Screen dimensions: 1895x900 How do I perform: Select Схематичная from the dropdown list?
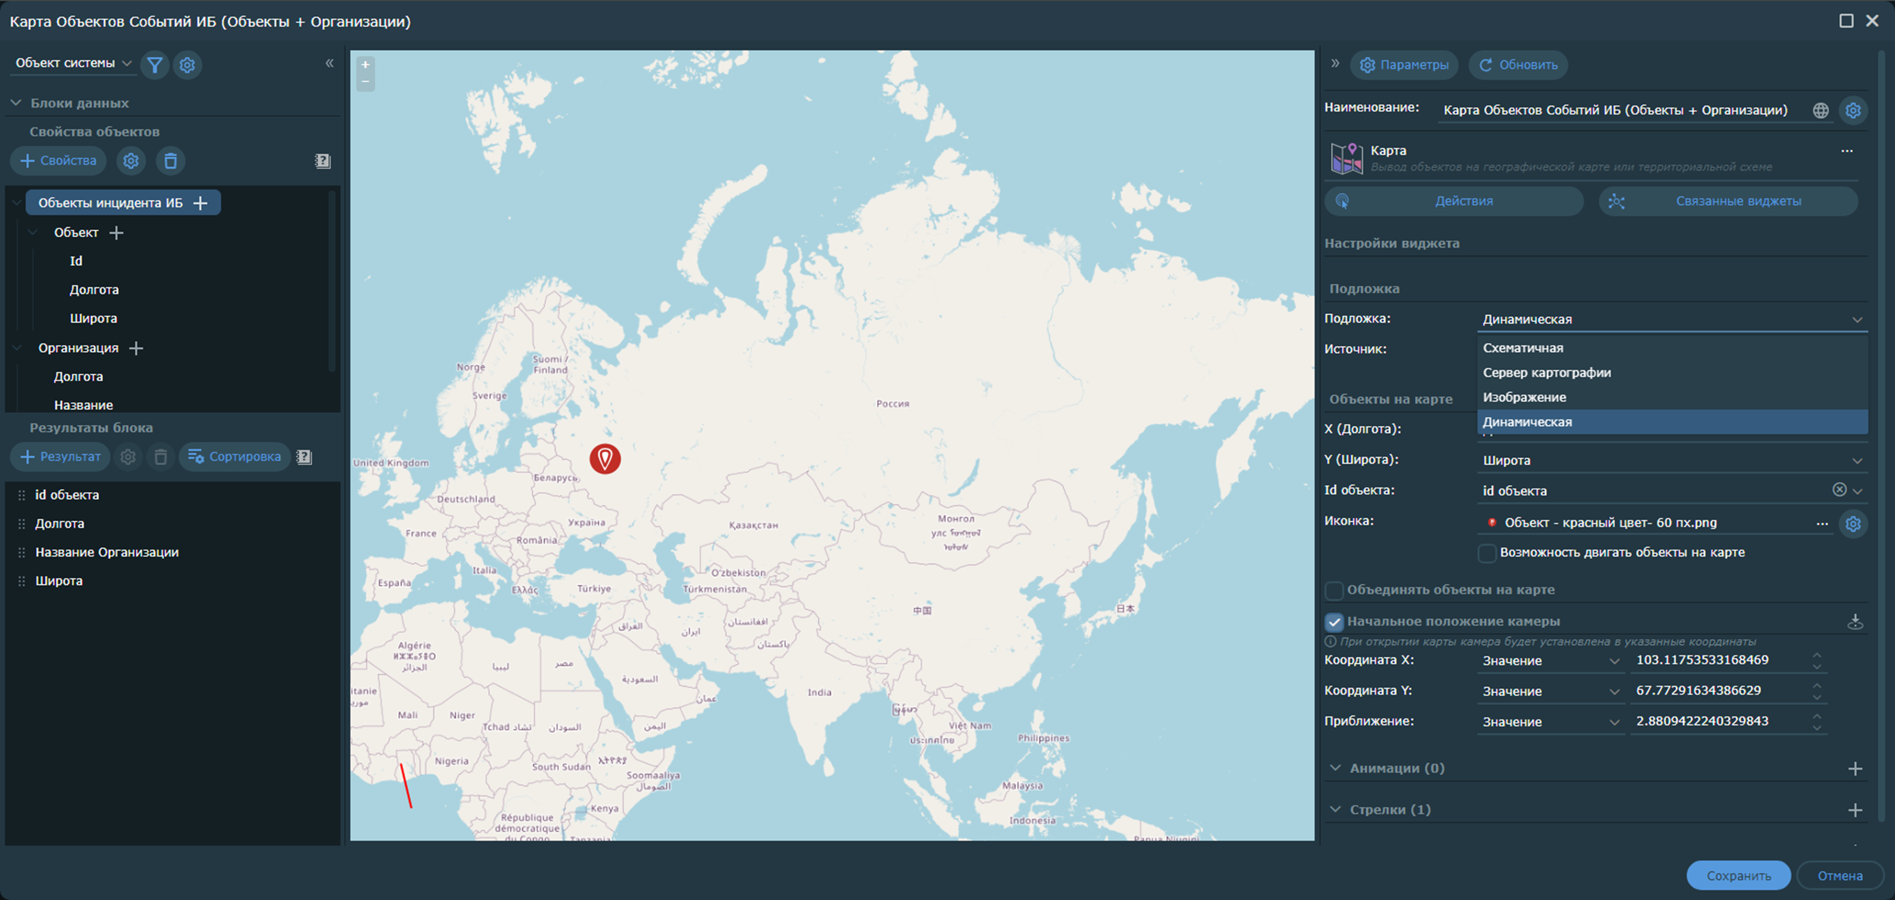click(1523, 348)
